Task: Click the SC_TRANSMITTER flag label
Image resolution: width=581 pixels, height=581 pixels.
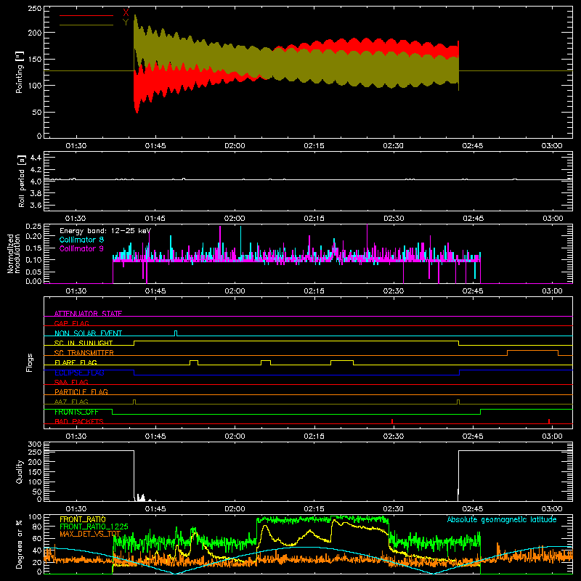Action: [84, 353]
